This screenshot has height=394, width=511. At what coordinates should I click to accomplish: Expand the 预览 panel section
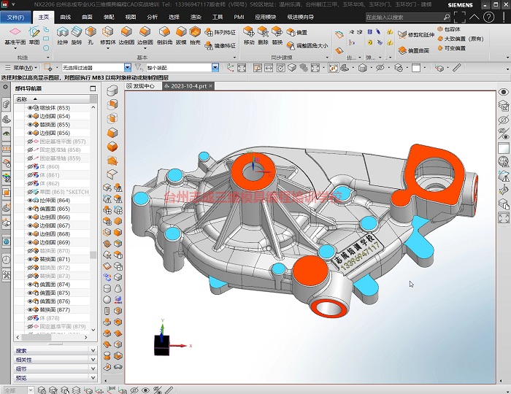[55, 378]
